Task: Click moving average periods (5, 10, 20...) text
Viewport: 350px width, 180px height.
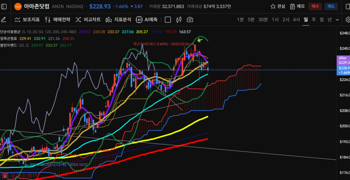Action: point(49,32)
